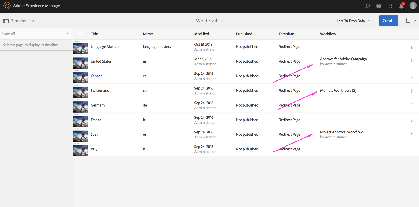This screenshot has width=419, height=207.
Task: Open the We.Retail breadcrumb dropdown
Action: pyautogui.click(x=222, y=21)
